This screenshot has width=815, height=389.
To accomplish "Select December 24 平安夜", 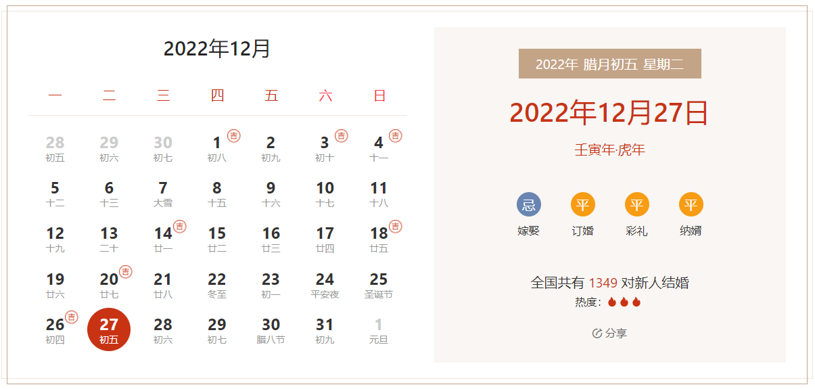I will pos(325,285).
